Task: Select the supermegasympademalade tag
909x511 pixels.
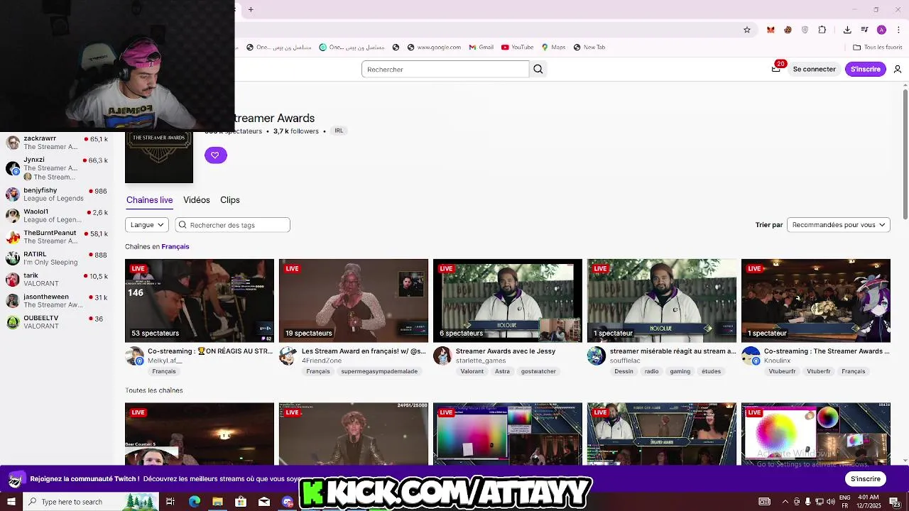Action: point(379,371)
